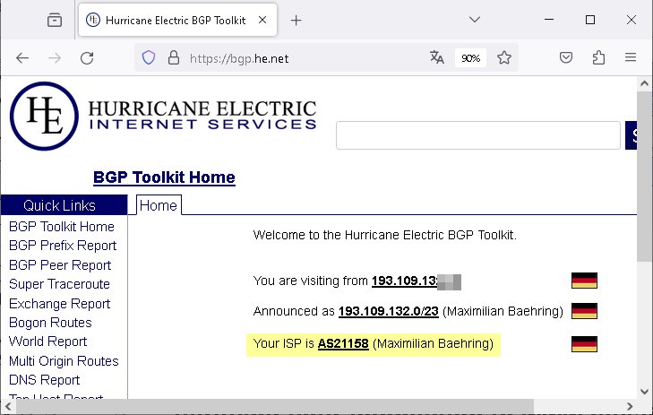Open BGP Toolkit Home in Quick Links
The height and width of the screenshot is (415, 653).
pos(62,227)
